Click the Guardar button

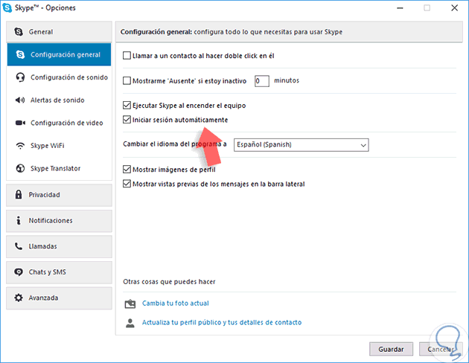click(x=391, y=349)
